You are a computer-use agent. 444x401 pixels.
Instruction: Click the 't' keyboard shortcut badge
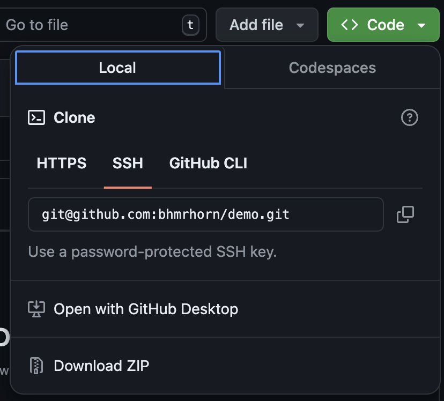[190, 25]
